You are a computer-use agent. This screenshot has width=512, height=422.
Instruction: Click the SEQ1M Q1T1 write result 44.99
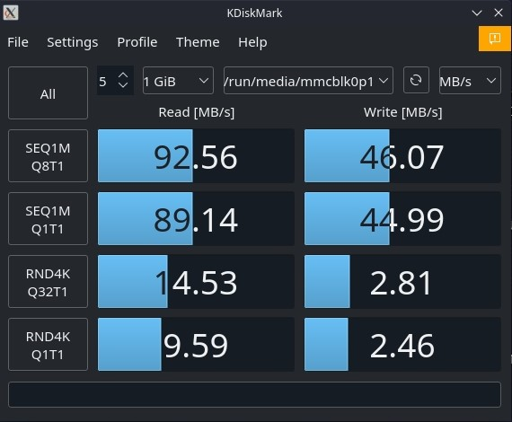pos(402,219)
